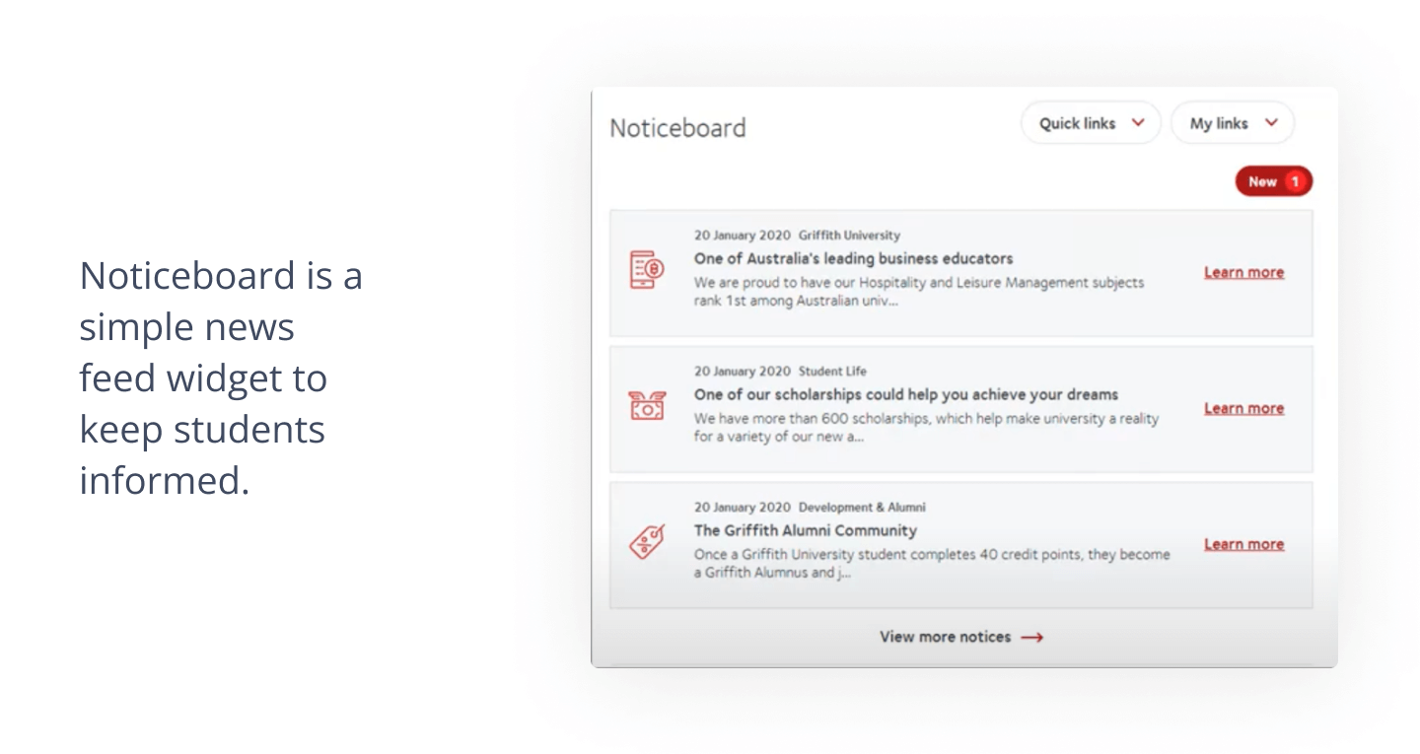Open 'One of Australia's leading business educators' headline
This screenshot has width=1420, height=754.
point(853,258)
